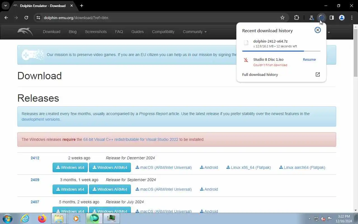
Task: Click the dolphin-2412-x64.7z download progress bar
Action: point(281,51)
